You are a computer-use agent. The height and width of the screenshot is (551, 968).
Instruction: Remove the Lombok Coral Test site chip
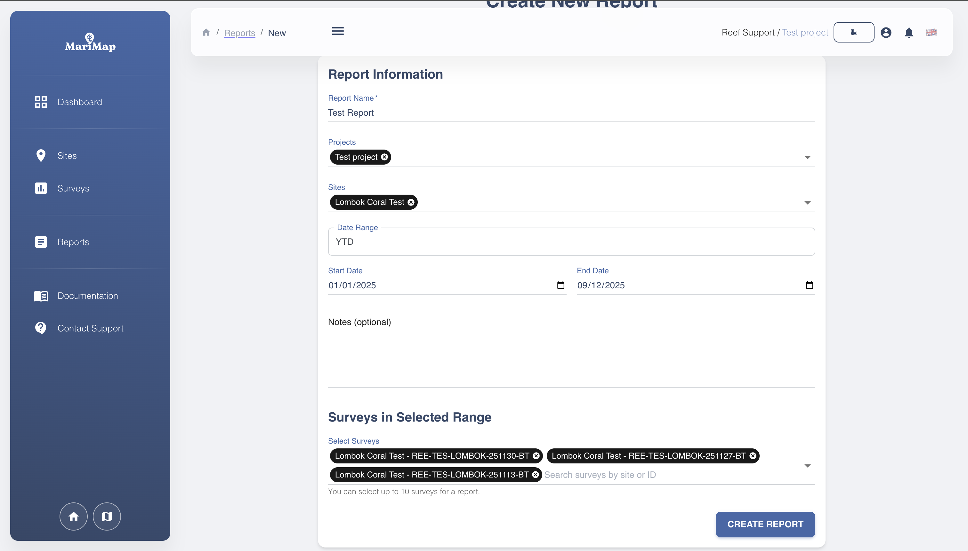[411, 202]
